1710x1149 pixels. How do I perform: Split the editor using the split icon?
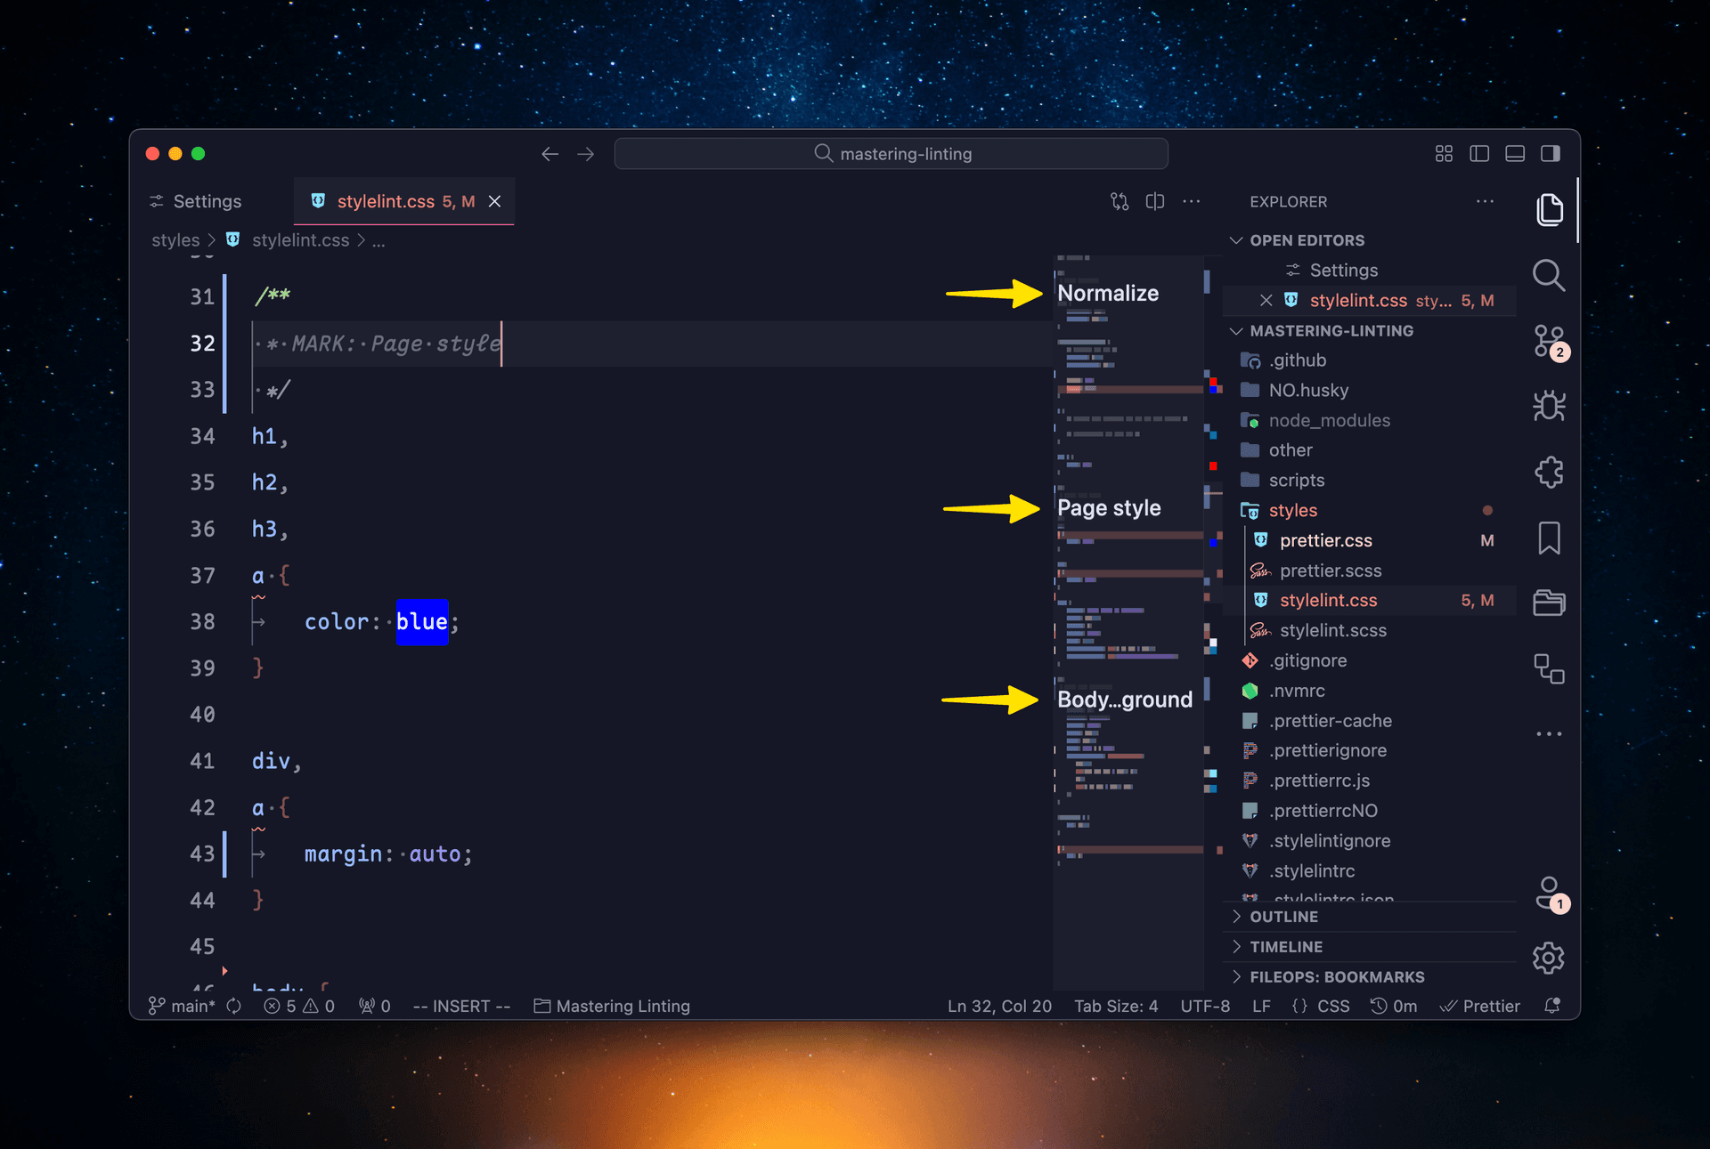click(x=1155, y=201)
